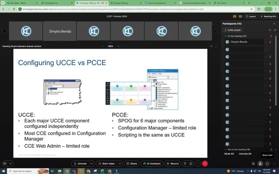Zoom in shared content with plus
The height and width of the screenshot is (174, 279).
pyautogui.click(x=118, y=46)
